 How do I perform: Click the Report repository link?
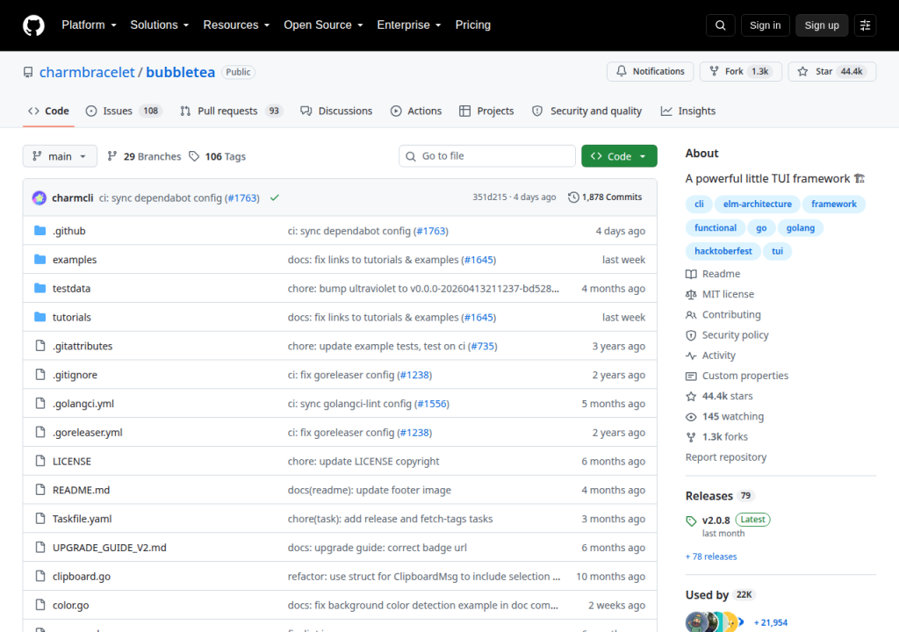726,457
